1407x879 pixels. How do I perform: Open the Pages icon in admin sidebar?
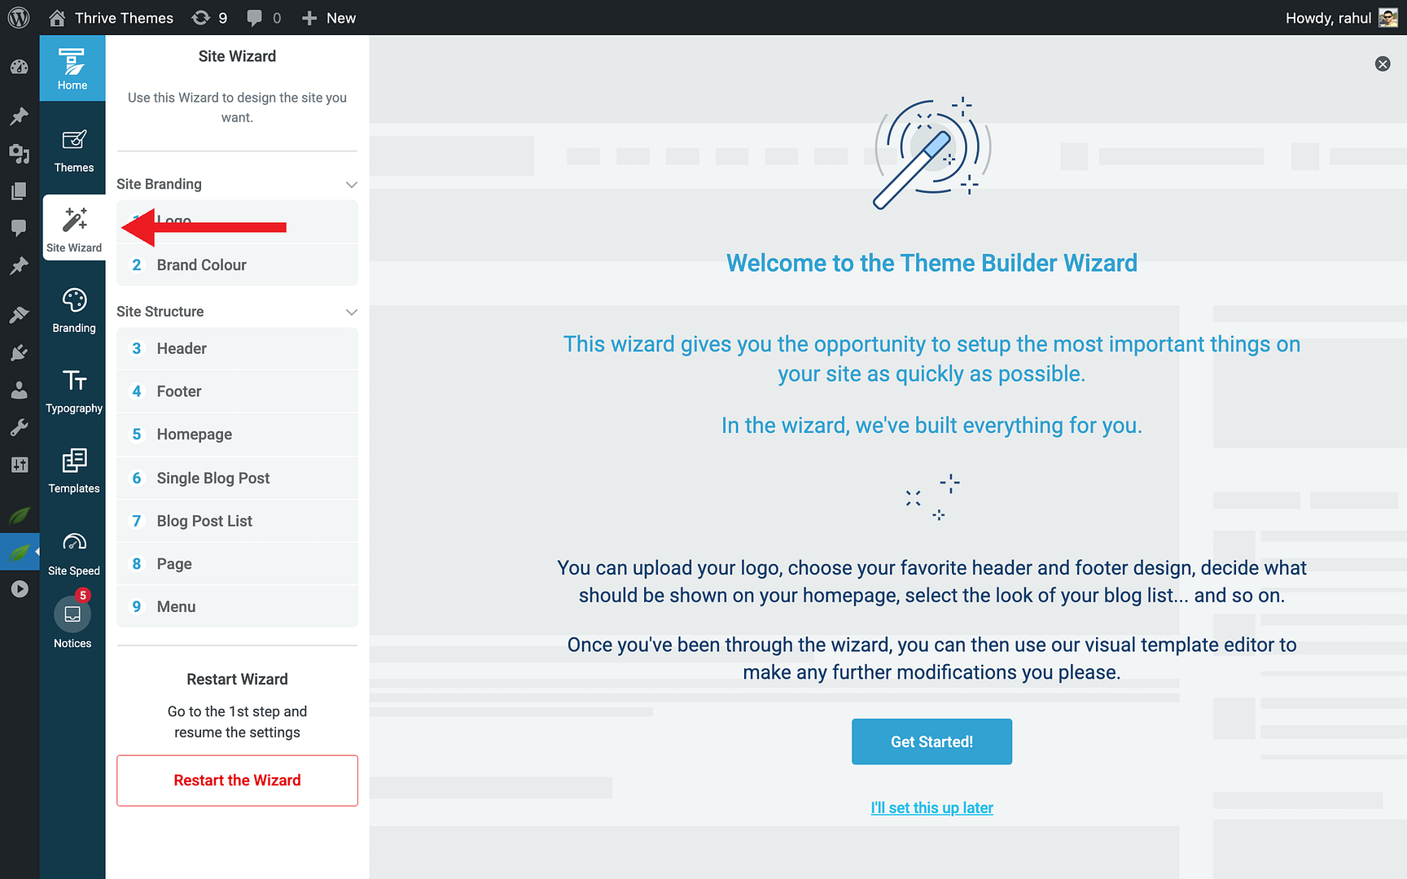(x=19, y=190)
